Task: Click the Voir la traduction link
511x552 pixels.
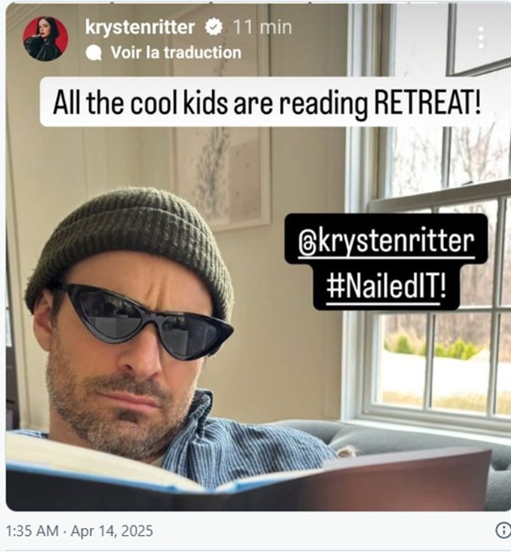Action: [x=176, y=53]
